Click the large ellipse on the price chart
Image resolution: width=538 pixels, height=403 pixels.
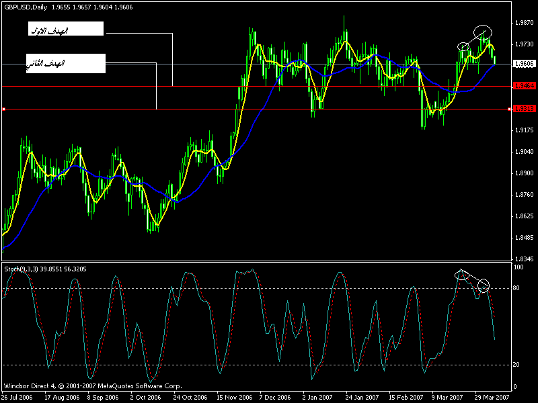(x=482, y=31)
